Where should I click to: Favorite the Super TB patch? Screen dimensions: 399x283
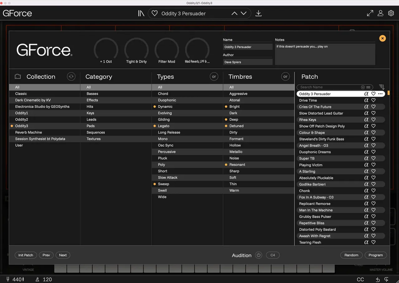coord(373,158)
